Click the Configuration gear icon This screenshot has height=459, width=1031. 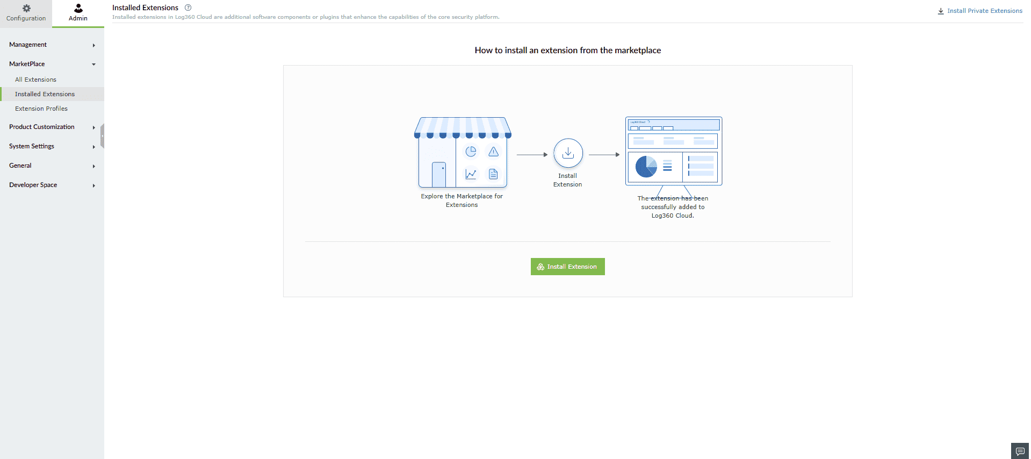pos(26,8)
